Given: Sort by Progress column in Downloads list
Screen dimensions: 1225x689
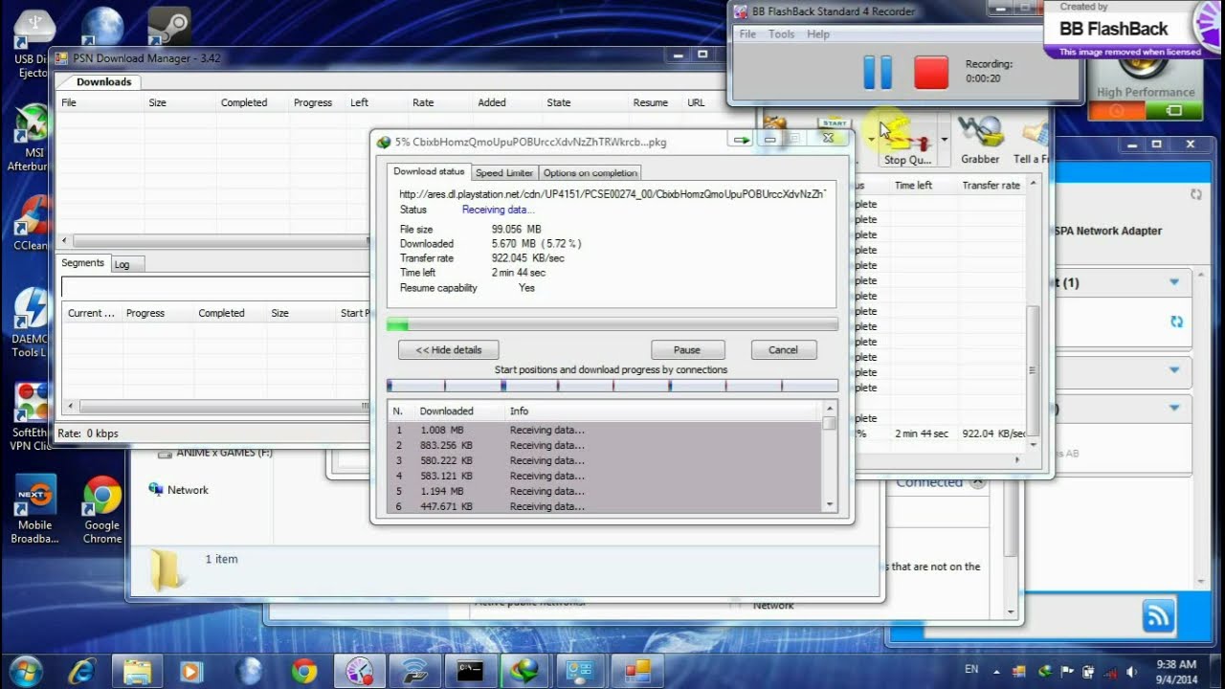Looking at the screenshot, I should pyautogui.click(x=313, y=102).
